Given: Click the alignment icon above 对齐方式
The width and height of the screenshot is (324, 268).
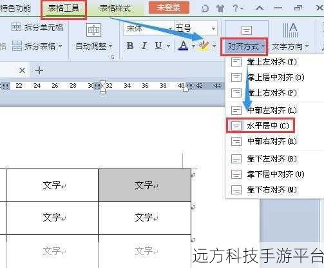Looking at the screenshot, I should (x=247, y=30).
